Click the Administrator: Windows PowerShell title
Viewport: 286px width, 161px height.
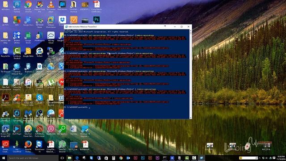[82, 27]
